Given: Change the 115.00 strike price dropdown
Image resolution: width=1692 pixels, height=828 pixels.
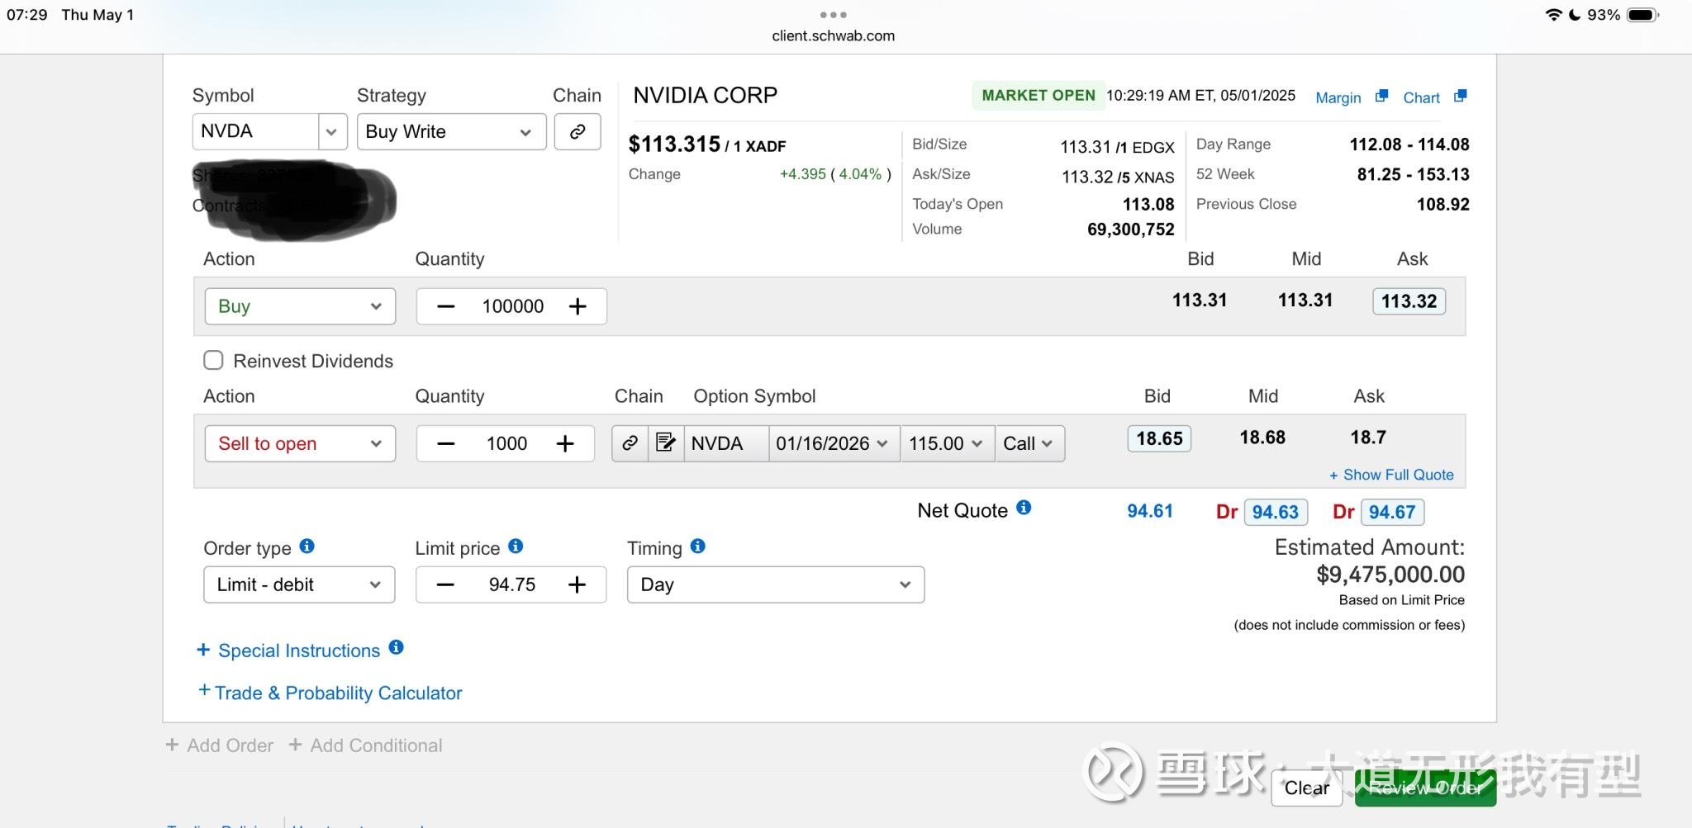Looking at the screenshot, I should click(947, 443).
